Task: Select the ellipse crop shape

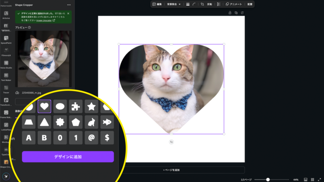Action: pyautogui.click(x=60, y=106)
